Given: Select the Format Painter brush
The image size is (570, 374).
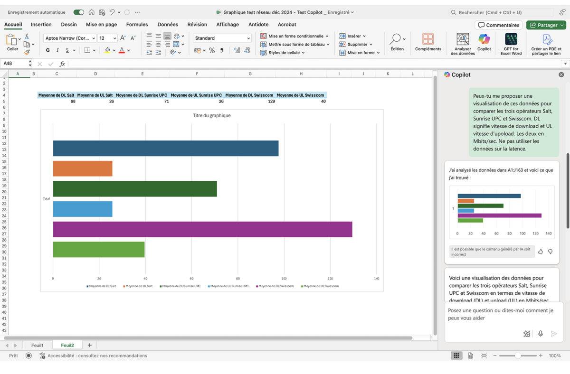Looking at the screenshot, I should point(27,52).
